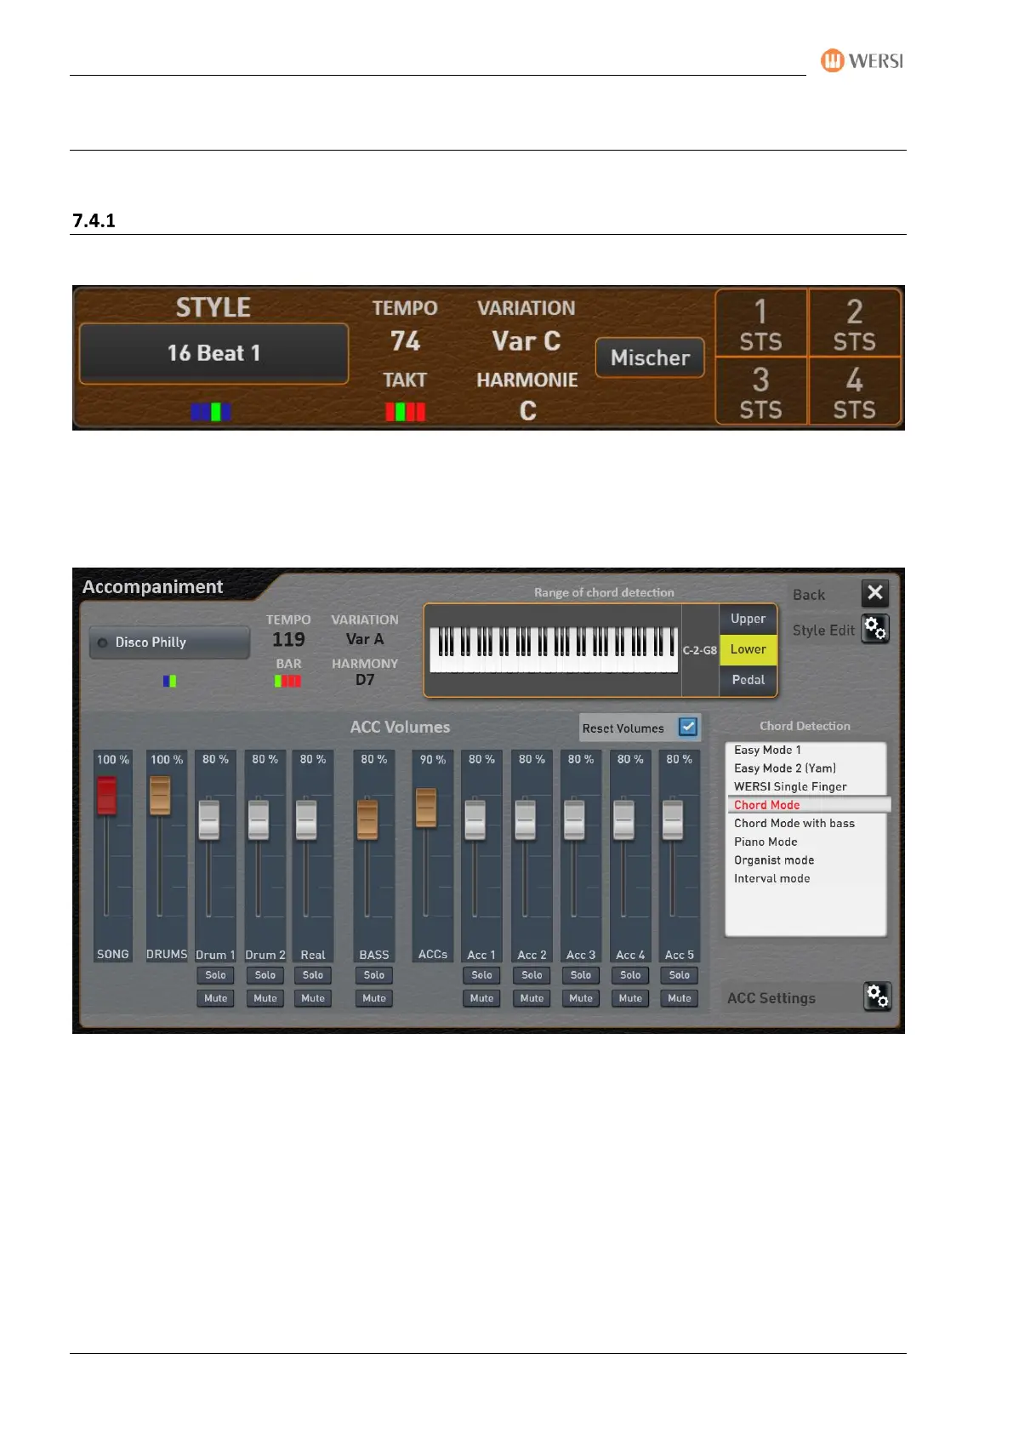
Task: Click the ACC Settings label
Action: tap(771, 998)
